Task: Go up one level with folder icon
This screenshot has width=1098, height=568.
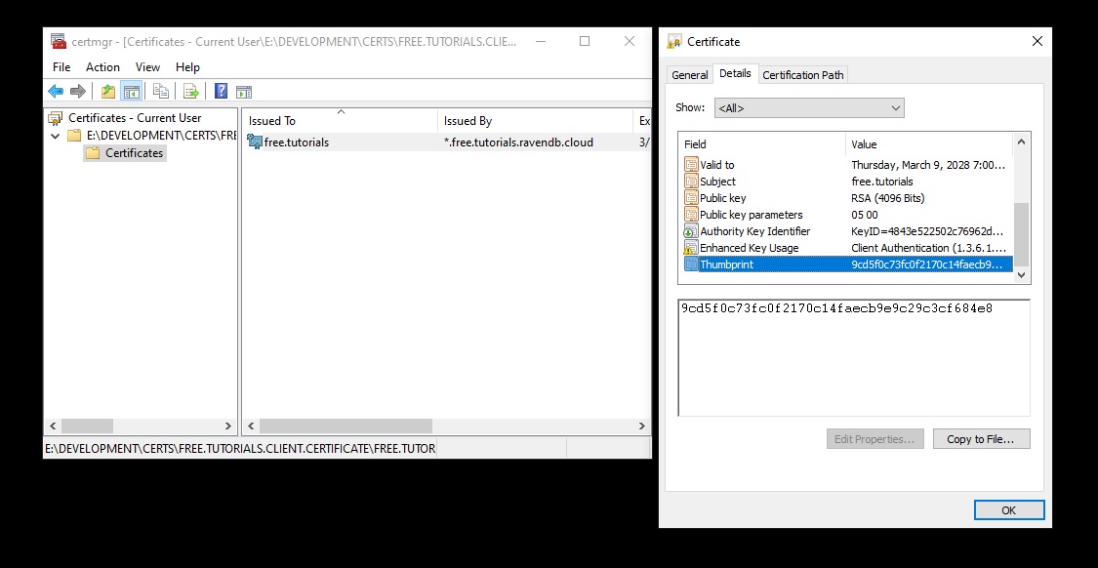Action: pos(107,91)
